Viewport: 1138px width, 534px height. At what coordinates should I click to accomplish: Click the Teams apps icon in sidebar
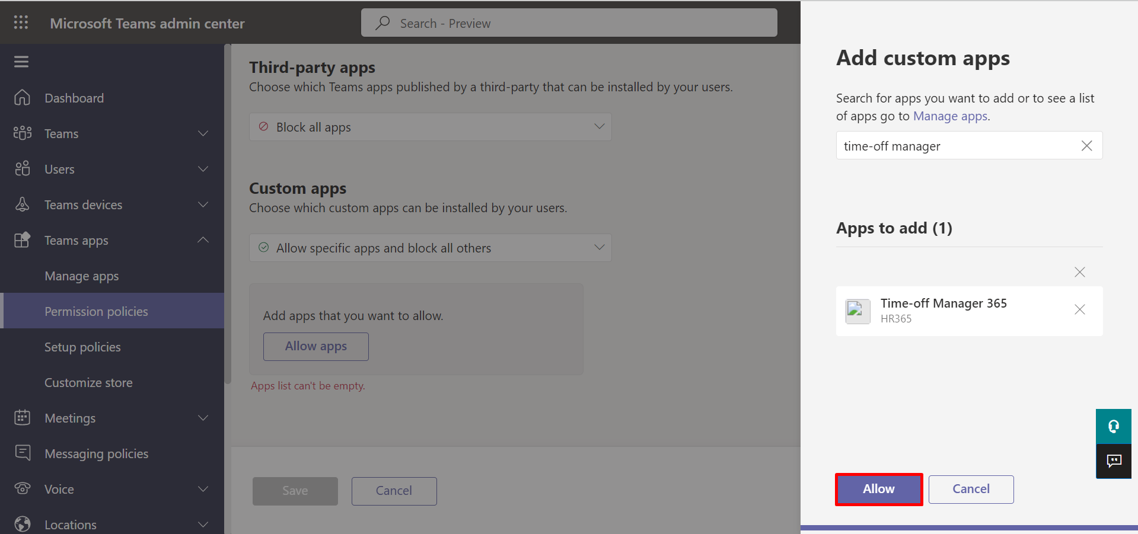[22, 240]
